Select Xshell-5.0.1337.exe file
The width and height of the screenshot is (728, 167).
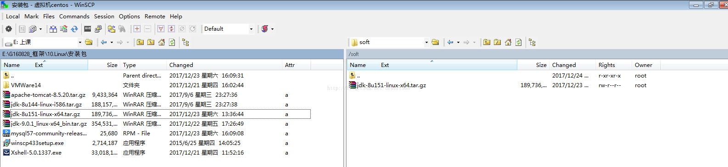pos(36,153)
